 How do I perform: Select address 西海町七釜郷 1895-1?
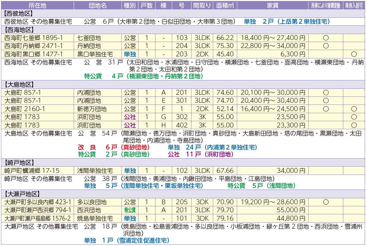[x=34, y=38]
